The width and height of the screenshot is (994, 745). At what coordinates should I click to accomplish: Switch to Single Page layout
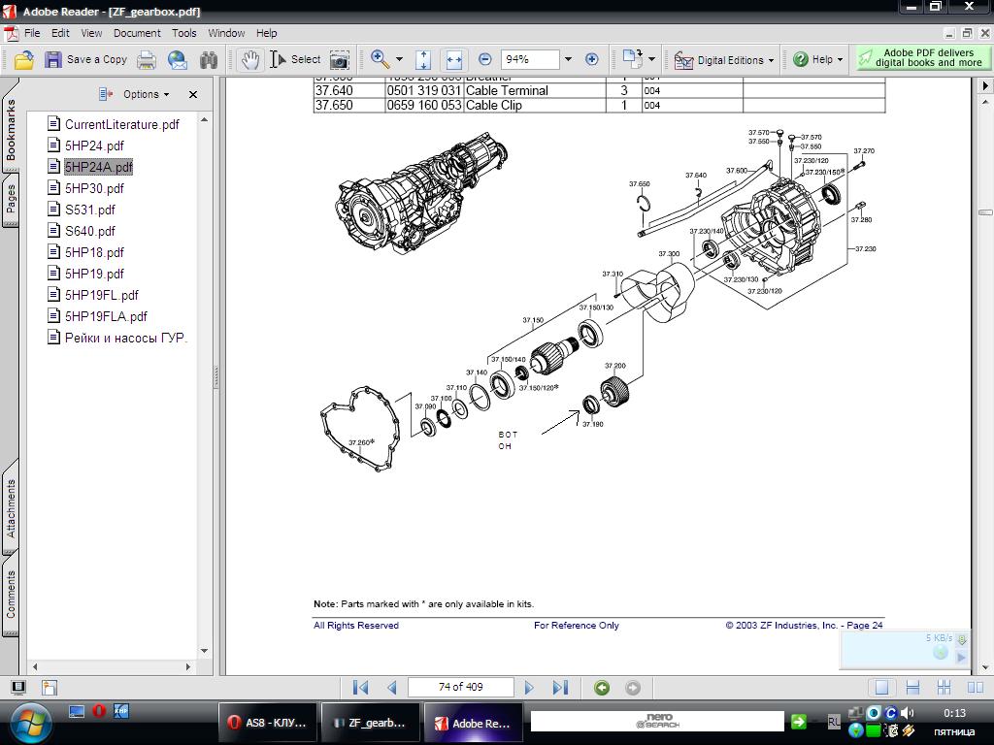[x=881, y=688]
